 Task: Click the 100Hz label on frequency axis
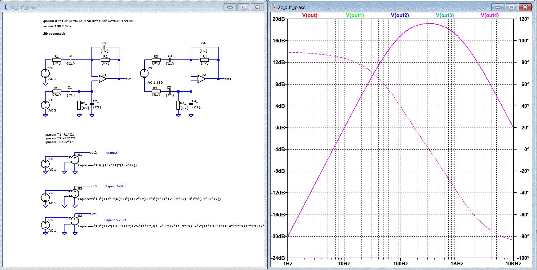point(400,264)
